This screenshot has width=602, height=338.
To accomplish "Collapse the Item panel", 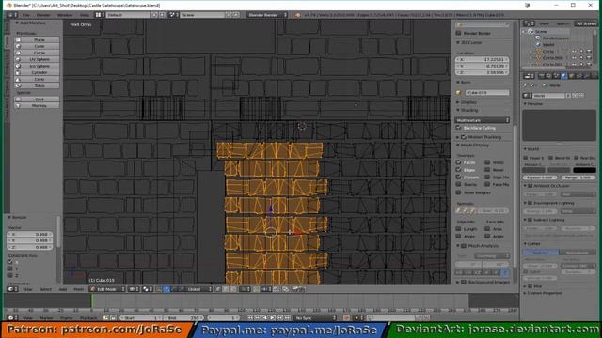I will [458, 83].
